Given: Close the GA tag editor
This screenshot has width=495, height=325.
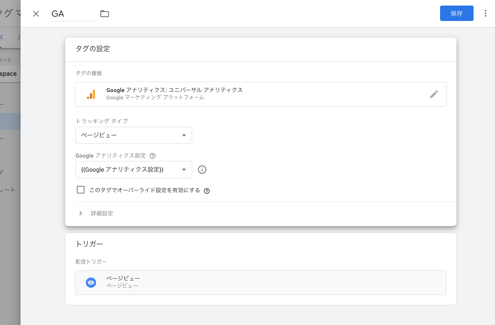Looking at the screenshot, I should (36, 14).
